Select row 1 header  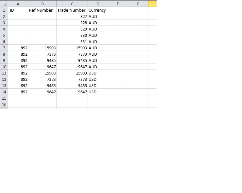[4, 10]
